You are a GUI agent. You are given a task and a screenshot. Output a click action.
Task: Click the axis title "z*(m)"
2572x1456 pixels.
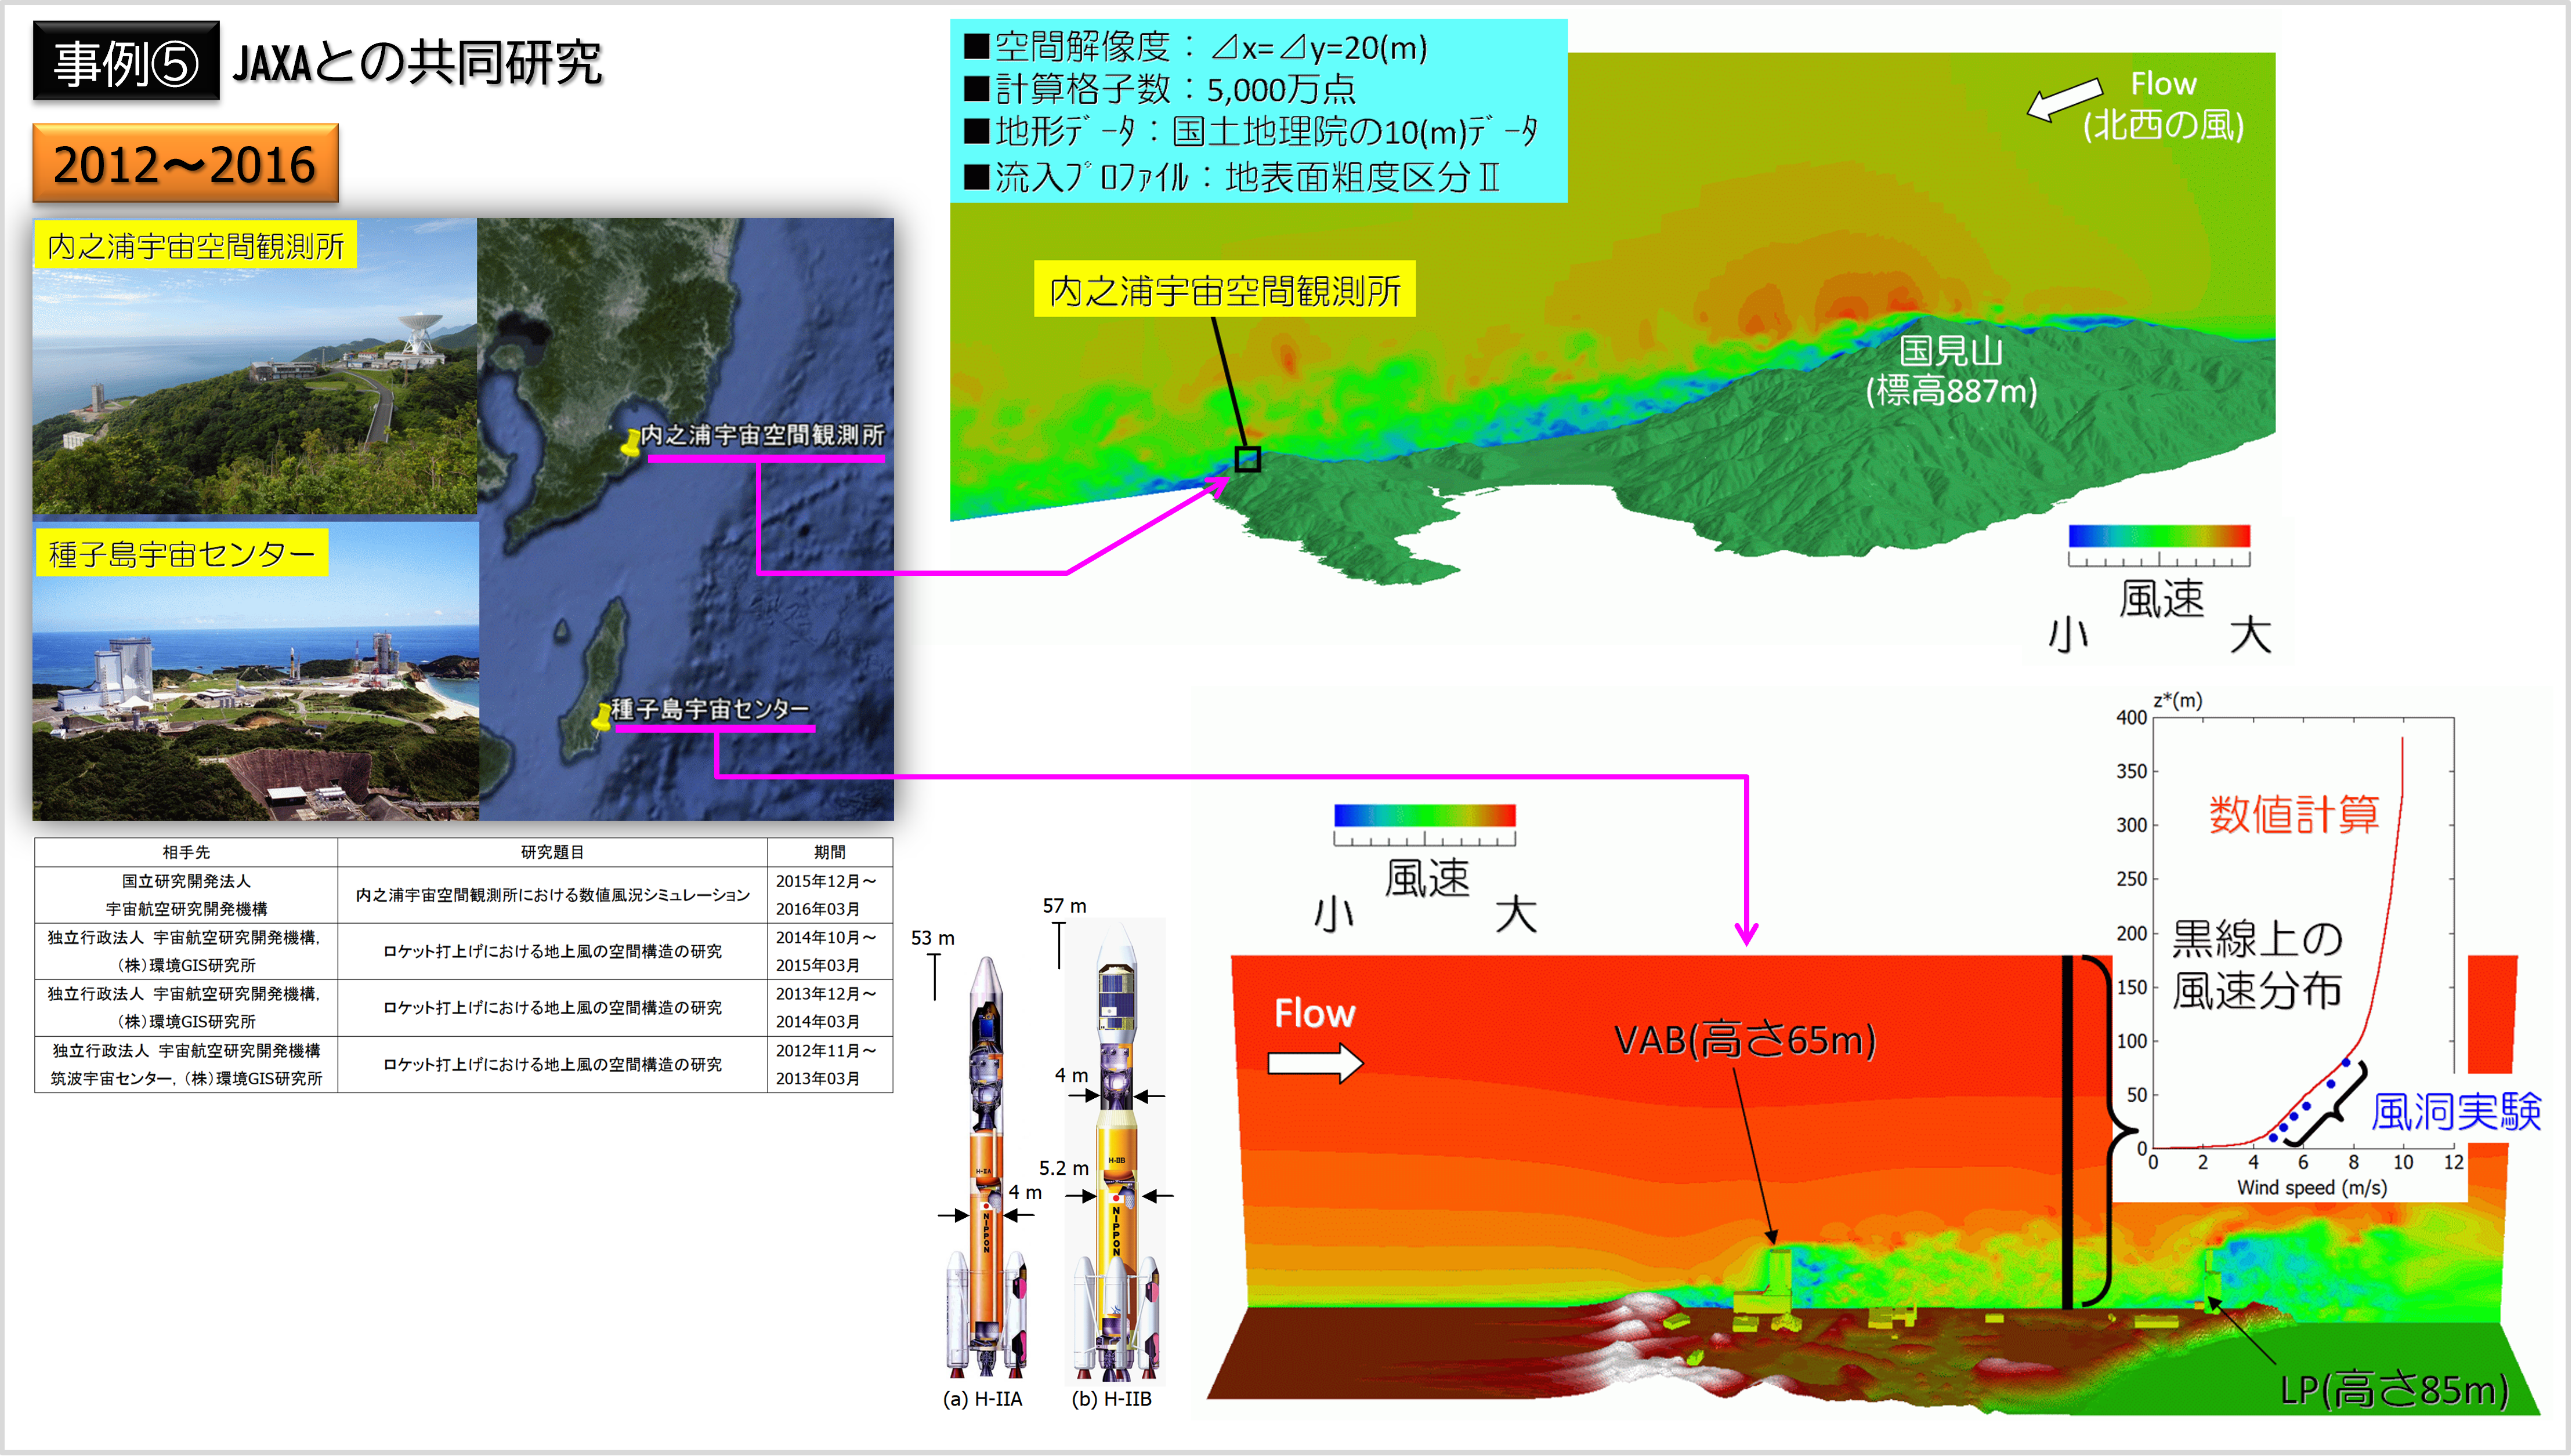coord(2178,701)
